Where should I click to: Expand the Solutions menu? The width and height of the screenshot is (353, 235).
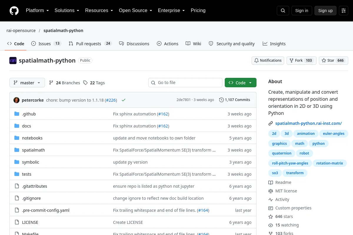(x=67, y=11)
